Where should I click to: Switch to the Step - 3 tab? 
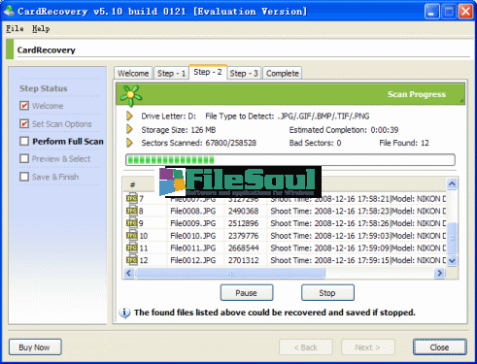tap(244, 74)
